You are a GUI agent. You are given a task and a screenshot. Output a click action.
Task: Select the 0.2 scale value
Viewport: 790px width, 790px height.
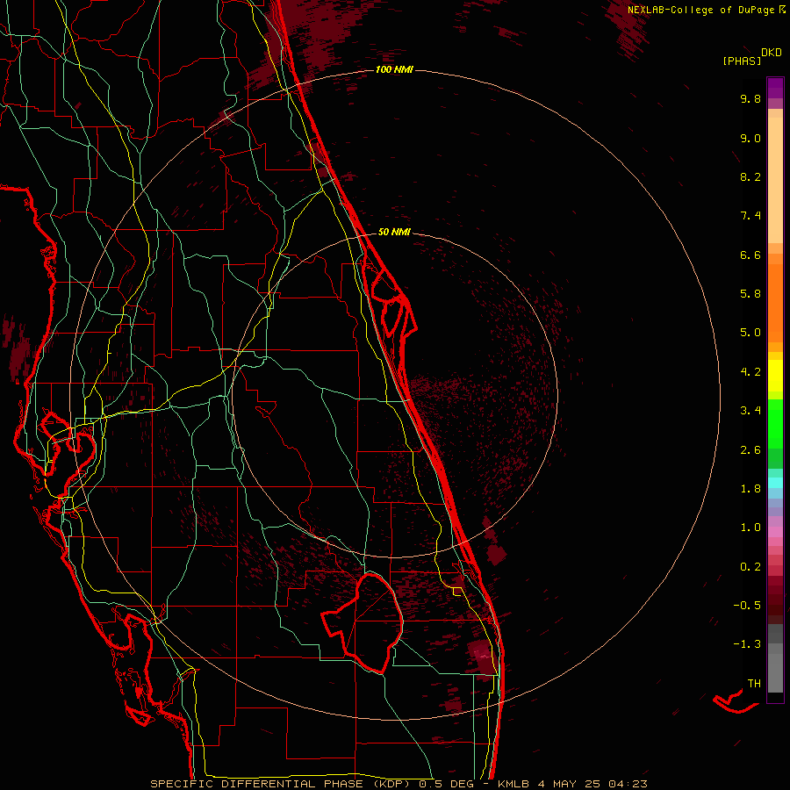click(x=750, y=567)
